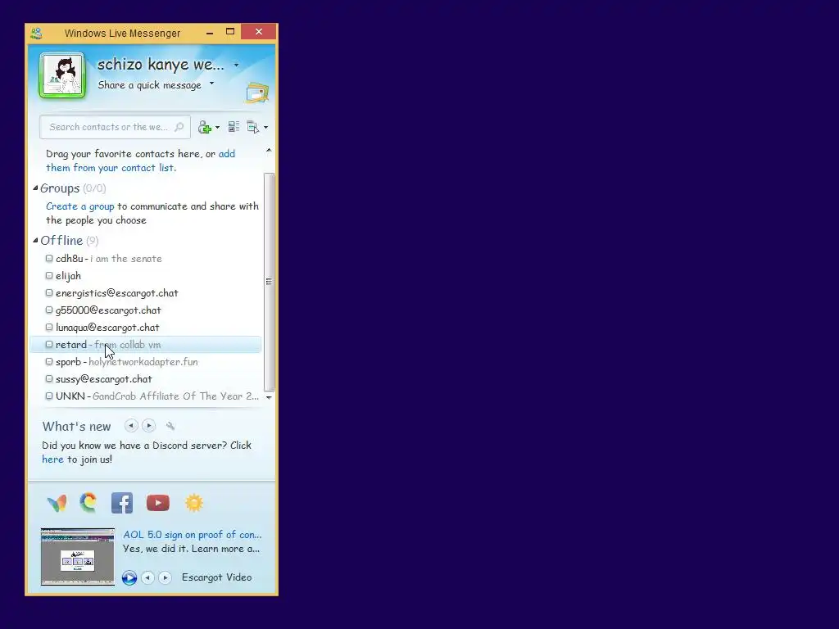Show next What's new item
The image size is (839, 629).
point(149,426)
